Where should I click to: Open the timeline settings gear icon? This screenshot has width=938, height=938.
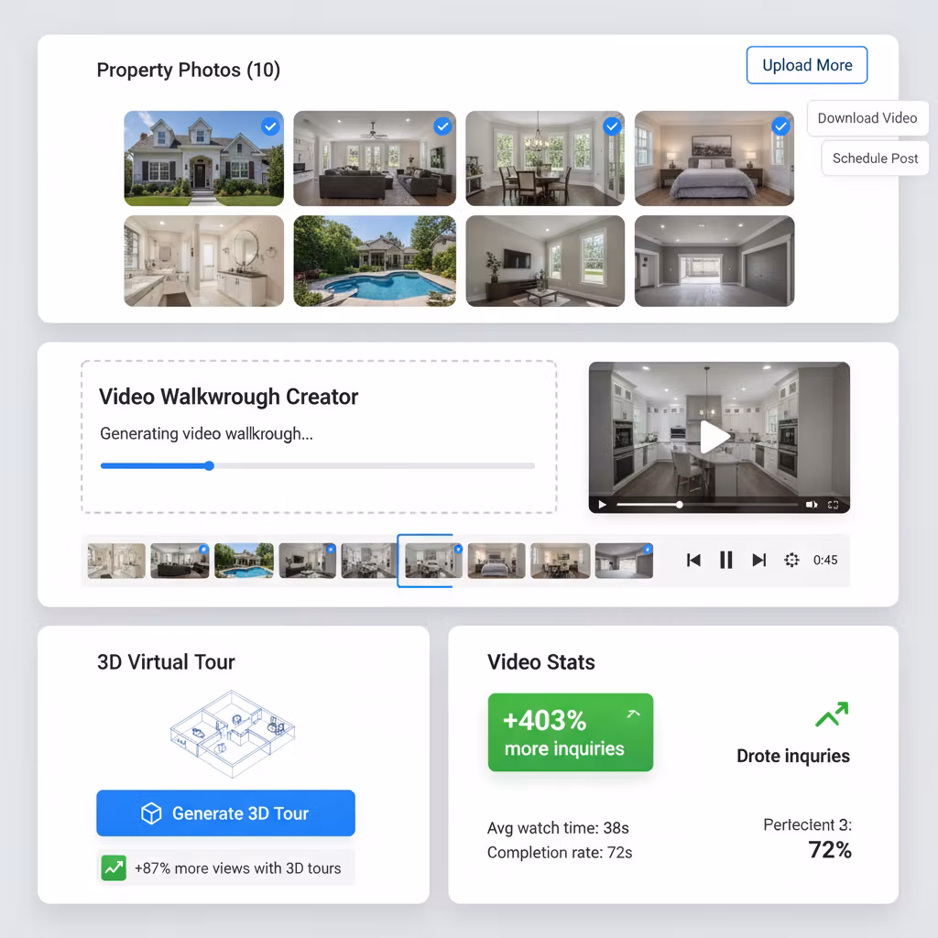pyautogui.click(x=791, y=560)
